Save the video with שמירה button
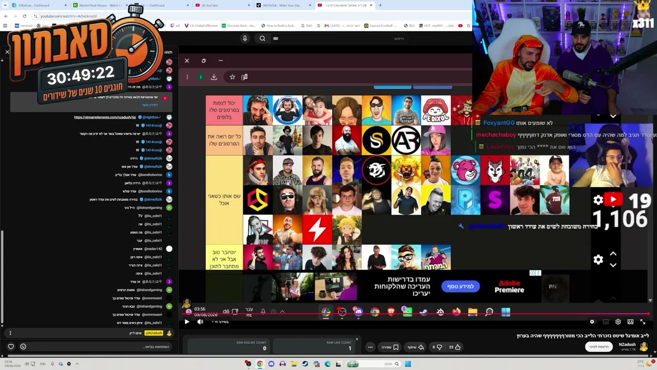The height and width of the screenshot is (370, 657). coord(390,347)
